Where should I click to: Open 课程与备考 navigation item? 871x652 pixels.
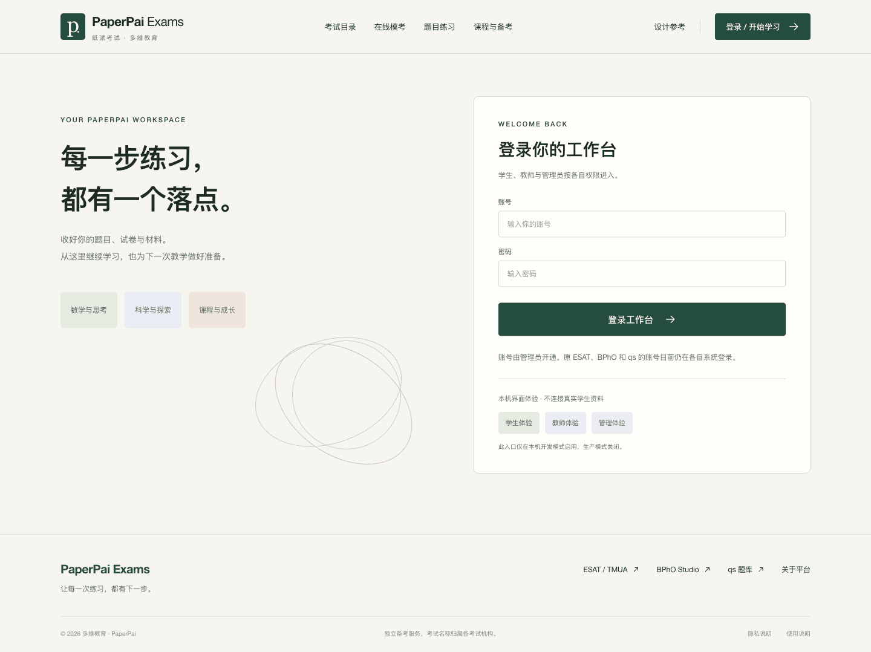[493, 27]
